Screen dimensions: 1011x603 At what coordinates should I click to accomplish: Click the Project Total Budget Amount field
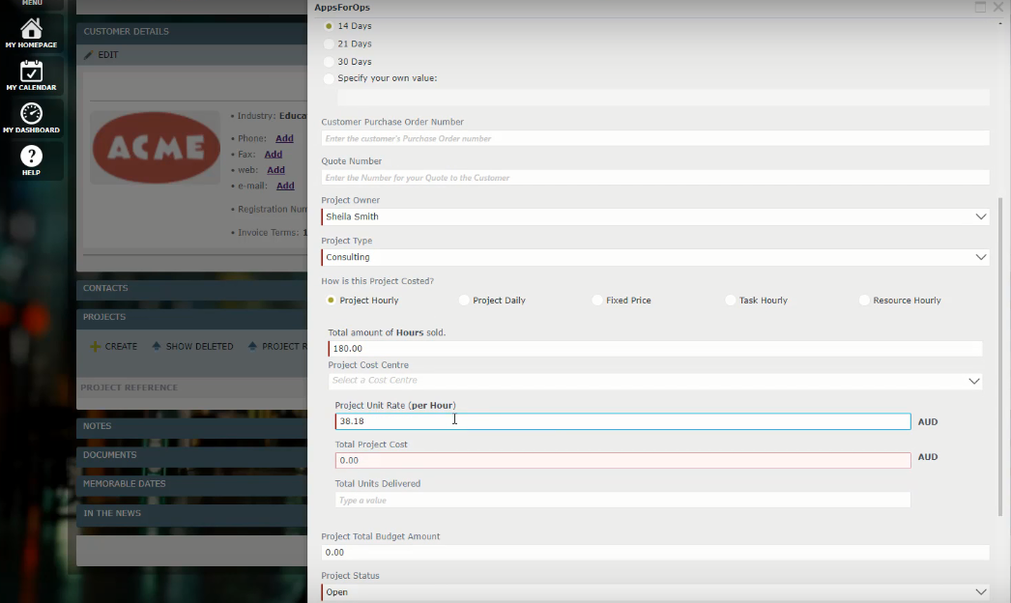click(x=655, y=553)
